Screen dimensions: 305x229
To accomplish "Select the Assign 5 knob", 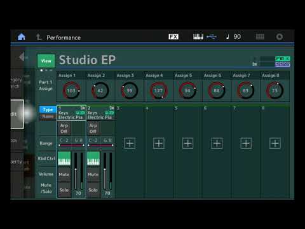I will point(187,90).
